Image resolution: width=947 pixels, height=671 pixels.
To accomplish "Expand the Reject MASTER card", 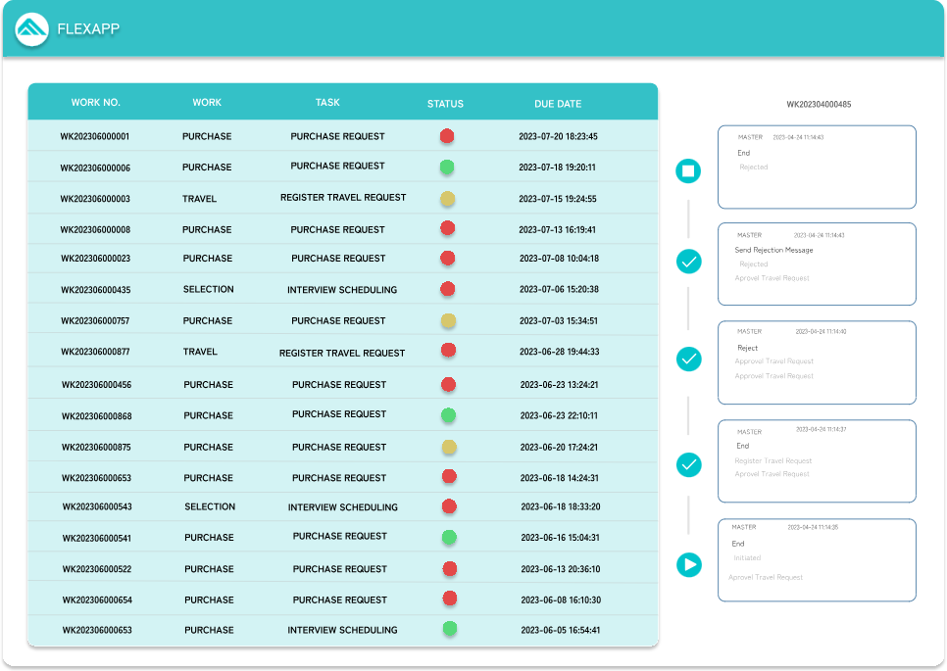I will (817, 362).
